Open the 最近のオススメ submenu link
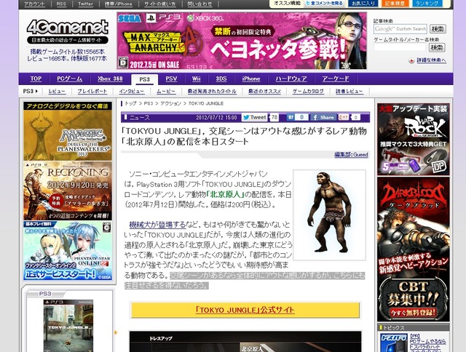Image resolution: width=466 pixels, height=352 pixels. 264,91
